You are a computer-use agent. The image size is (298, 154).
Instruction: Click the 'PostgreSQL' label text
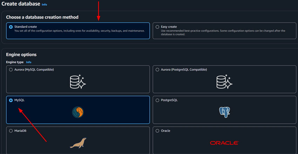(x=169, y=100)
